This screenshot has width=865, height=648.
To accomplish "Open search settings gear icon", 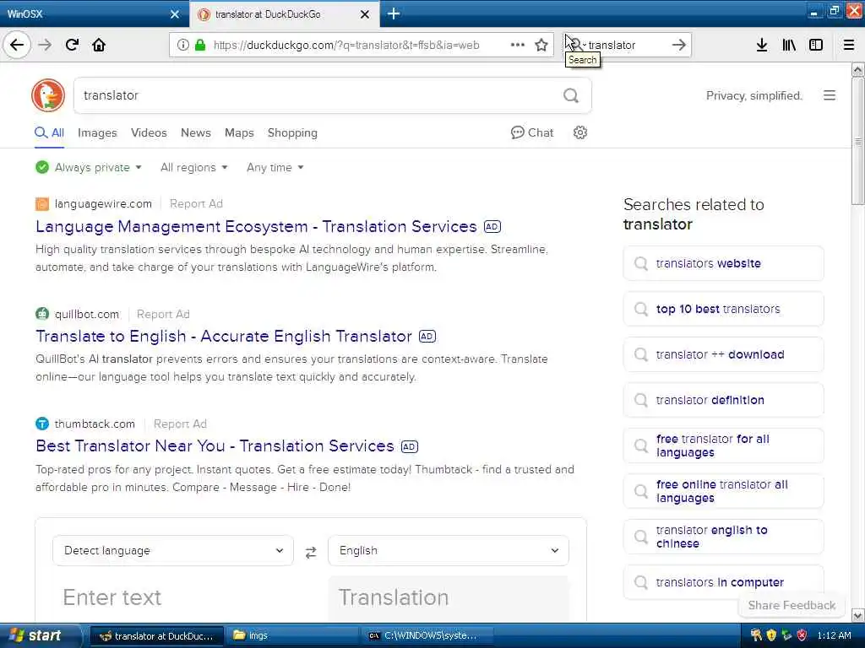I will click(x=579, y=132).
